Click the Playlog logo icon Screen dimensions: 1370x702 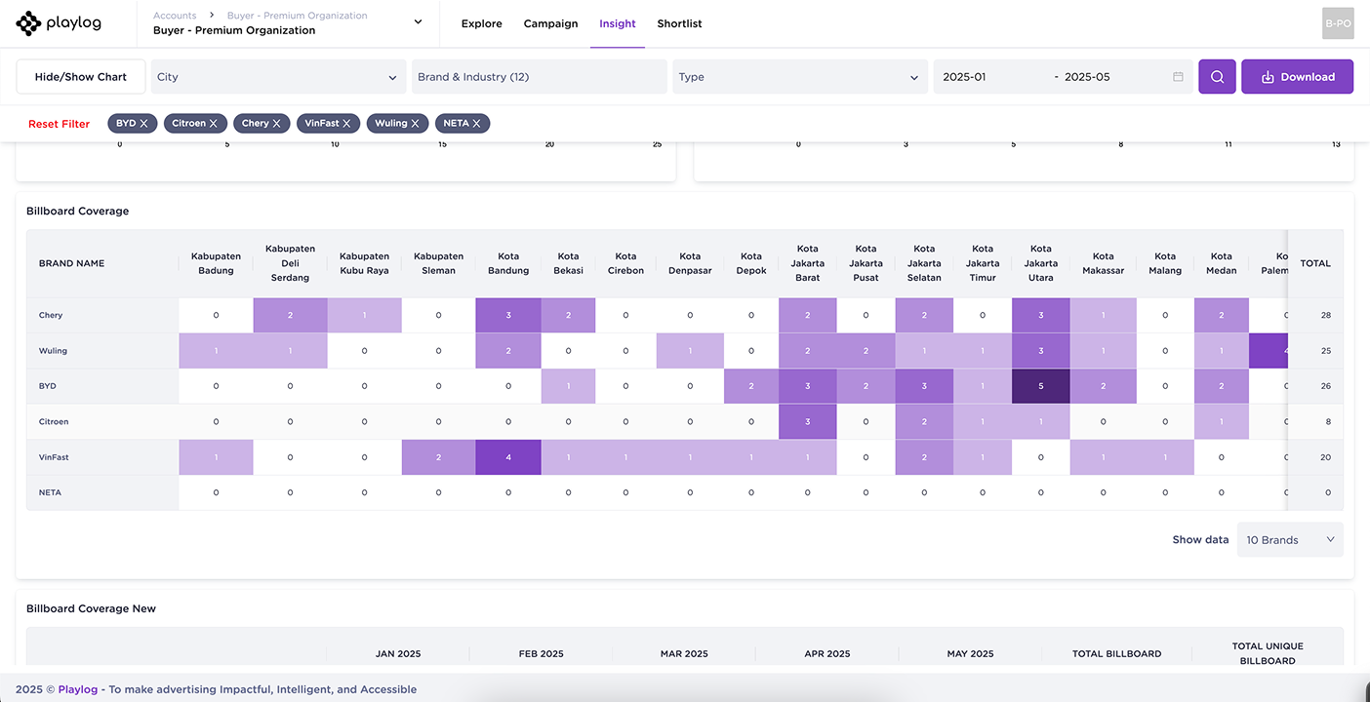28,23
